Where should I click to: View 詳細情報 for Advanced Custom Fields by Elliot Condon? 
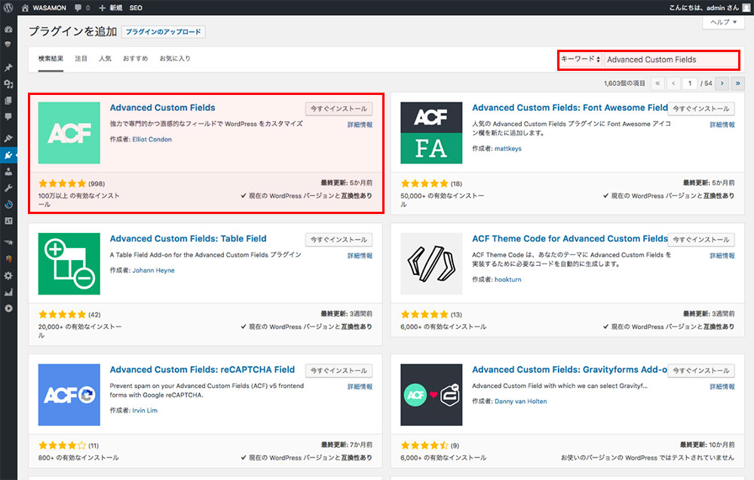[360, 124]
